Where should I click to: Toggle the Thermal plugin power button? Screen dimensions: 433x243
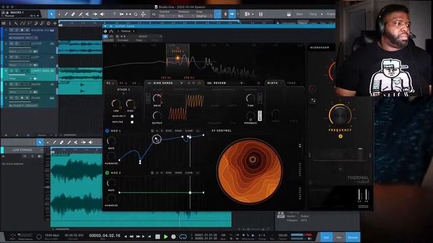pos(106,36)
